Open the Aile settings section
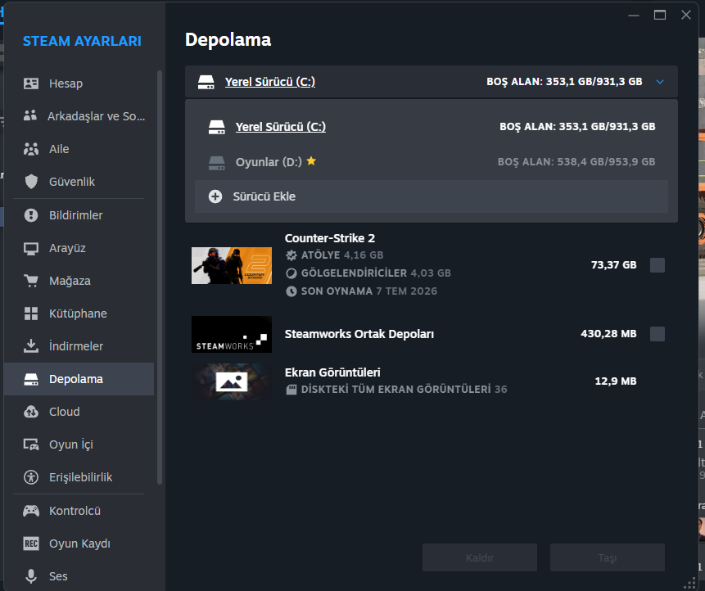The width and height of the screenshot is (705, 591). click(79, 149)
